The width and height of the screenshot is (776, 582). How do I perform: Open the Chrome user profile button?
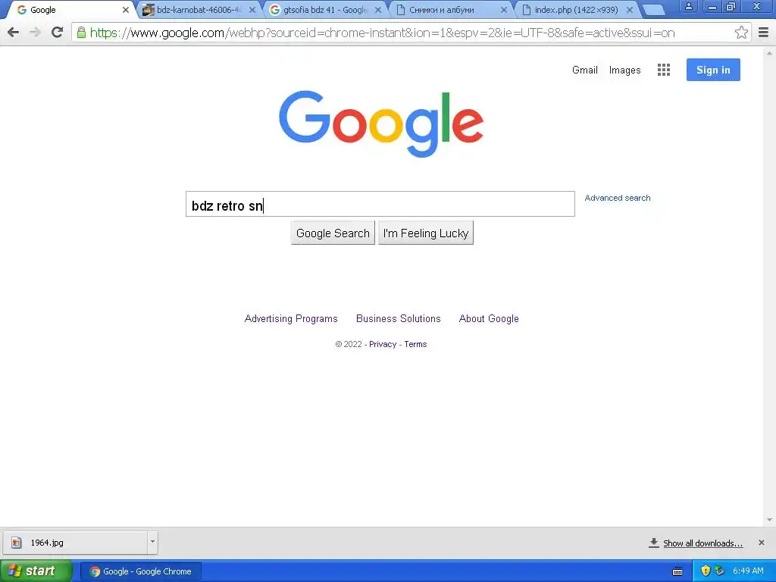(x=688, y=6)
